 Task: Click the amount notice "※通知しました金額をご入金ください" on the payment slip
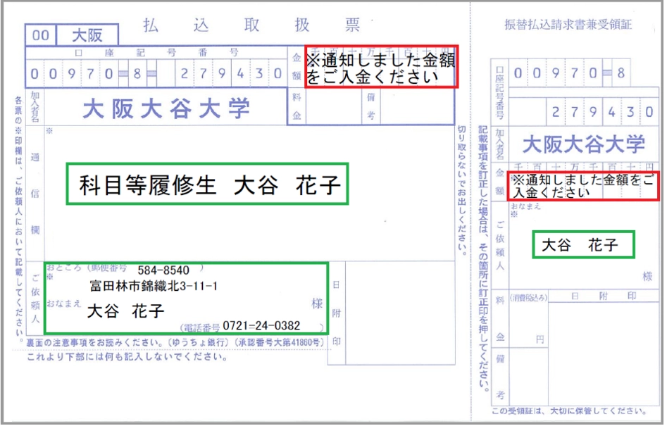pyautogui.click(x=381, y=67)
